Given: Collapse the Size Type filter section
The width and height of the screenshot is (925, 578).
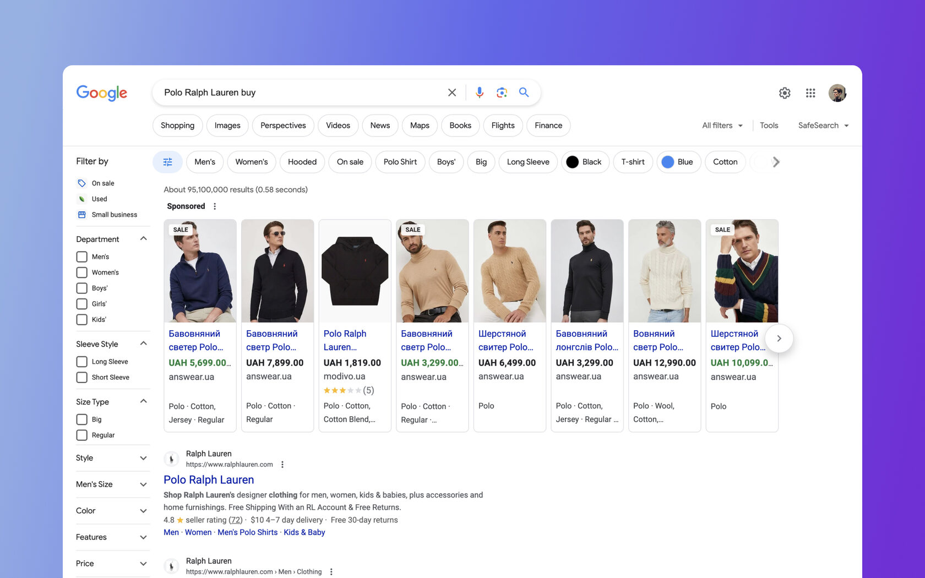Looking at the screenshot, I should coord(143,401).
